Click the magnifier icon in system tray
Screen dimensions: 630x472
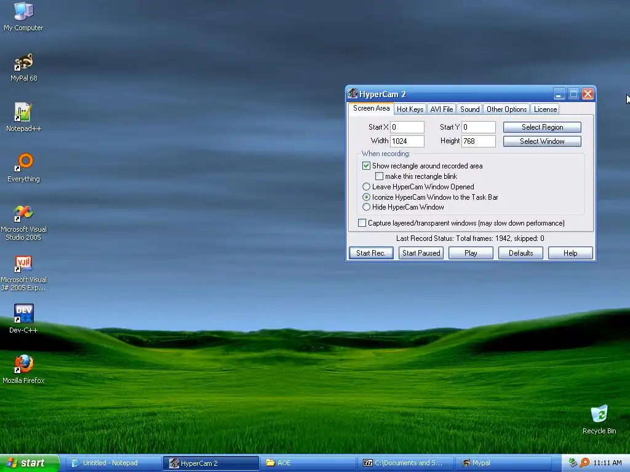(x=584, y=463)
